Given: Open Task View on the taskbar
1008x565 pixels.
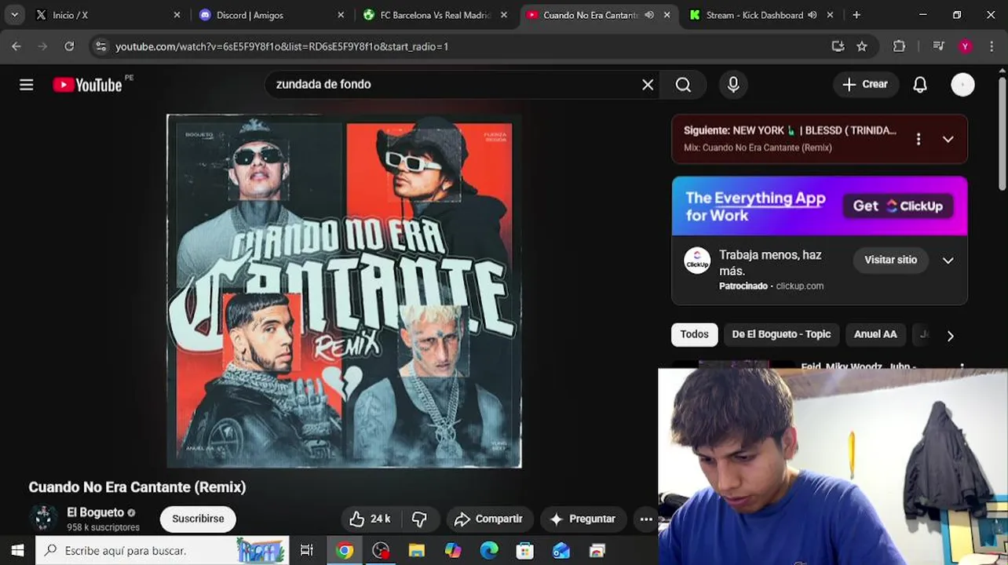Looking at the screenshot, I should click(307, 550).
